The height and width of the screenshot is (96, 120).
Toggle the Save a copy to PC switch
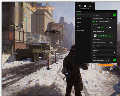113,15
